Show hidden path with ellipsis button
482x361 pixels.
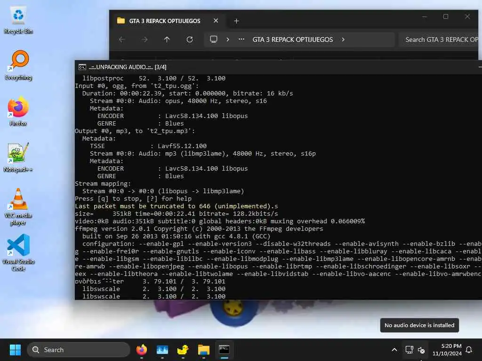241,39
